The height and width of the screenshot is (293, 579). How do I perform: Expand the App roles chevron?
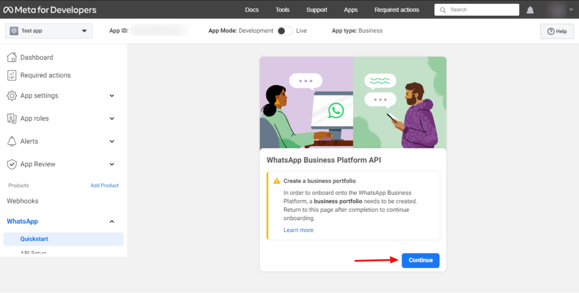click(111, 119)
